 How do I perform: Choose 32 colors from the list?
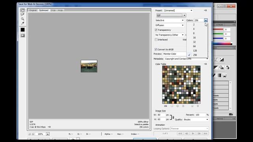pyautogui.click(x=197, y=42)
